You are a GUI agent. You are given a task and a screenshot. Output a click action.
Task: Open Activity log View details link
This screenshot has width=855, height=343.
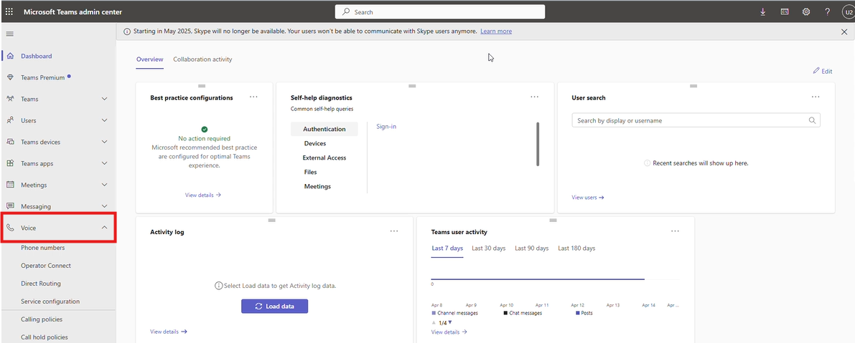click(x=169, y=332)
